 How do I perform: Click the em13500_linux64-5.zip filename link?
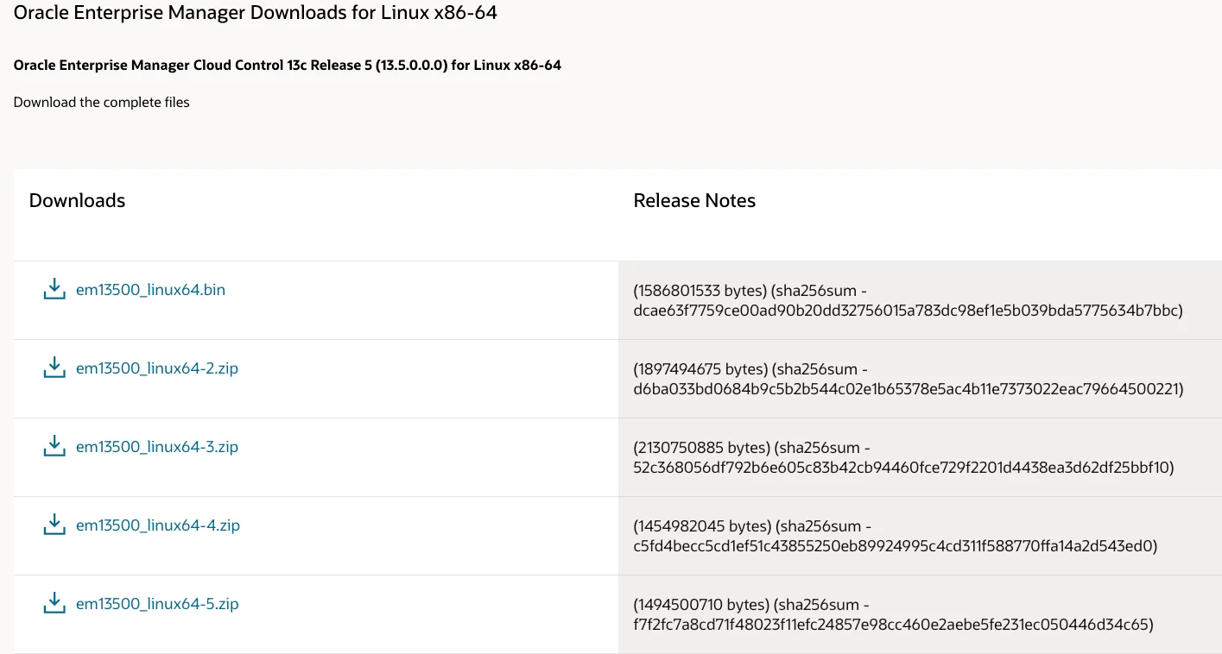pos(156,604)
